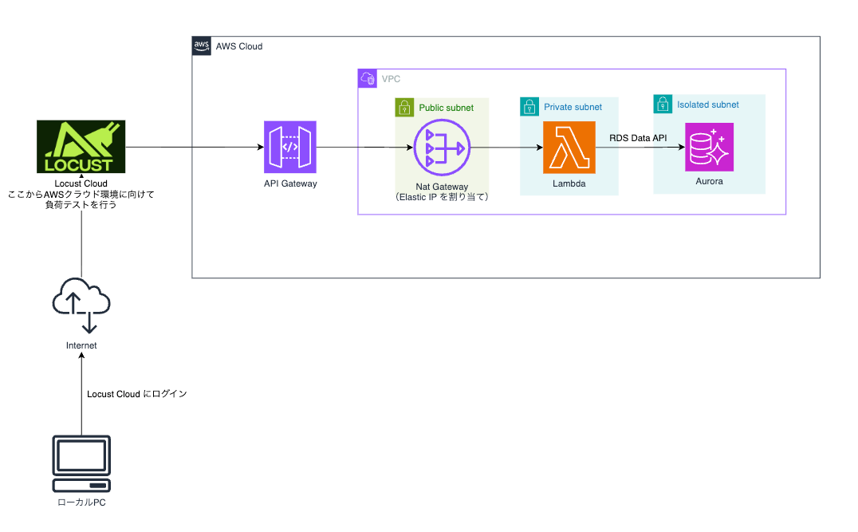
Task: Click the 'Locust Cloud にログイン' label
Action: pyautogui.click(x=137, y=394)
